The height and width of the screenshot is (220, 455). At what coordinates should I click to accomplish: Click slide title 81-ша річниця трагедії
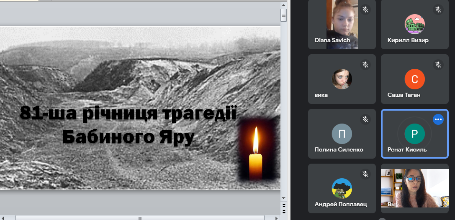128,113
